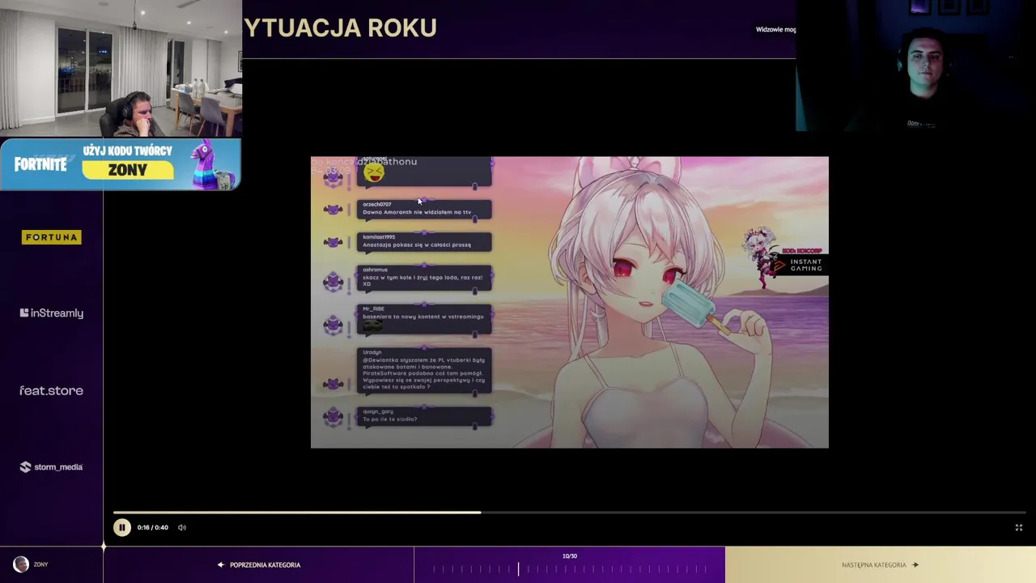The height and width of the screenshot is (583, 1036).
Task: Click the chat message from orzech0707
Action: coord(423,209)
